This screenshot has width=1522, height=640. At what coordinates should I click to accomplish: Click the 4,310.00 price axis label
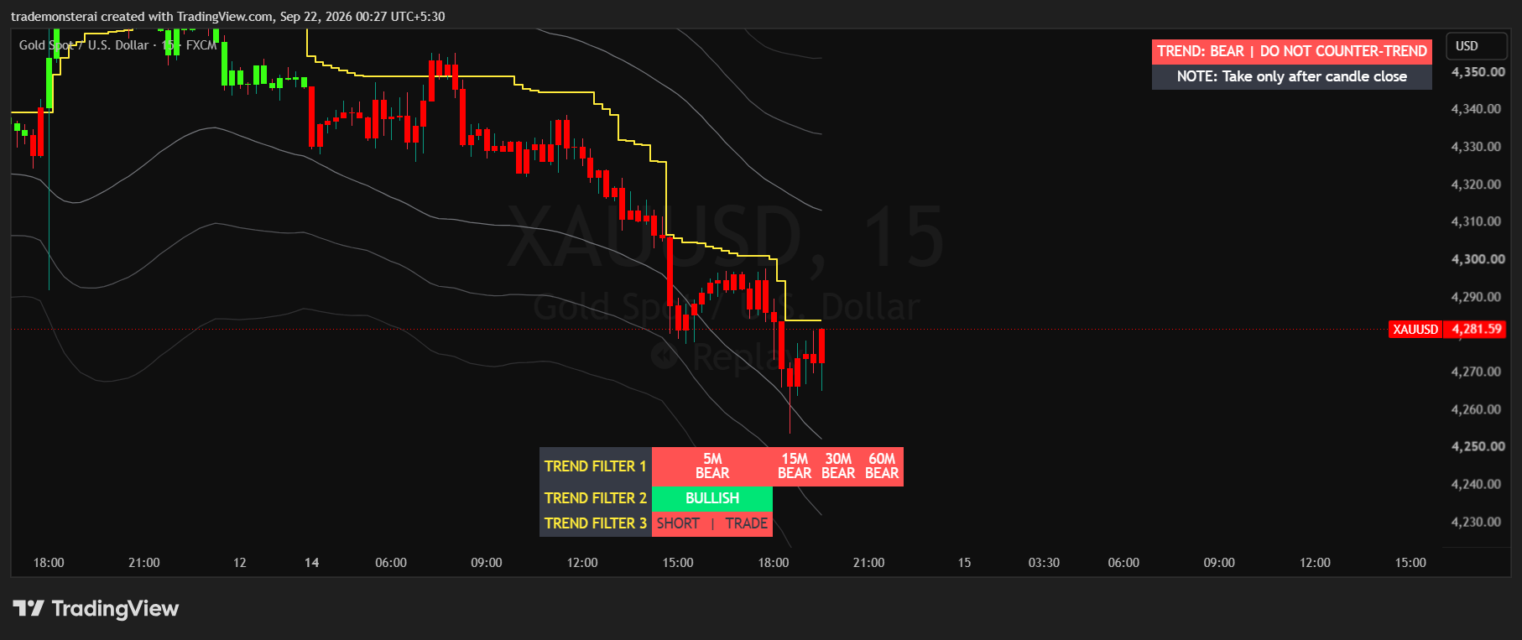[1477, 221]
